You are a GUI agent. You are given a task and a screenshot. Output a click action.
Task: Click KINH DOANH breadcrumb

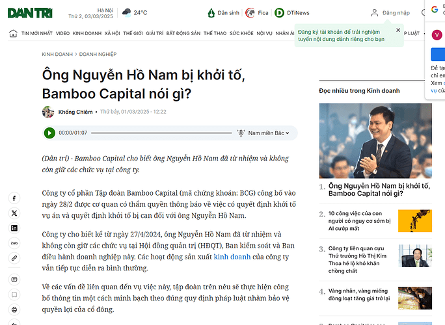pyautogui.click(x=57, y=54)
